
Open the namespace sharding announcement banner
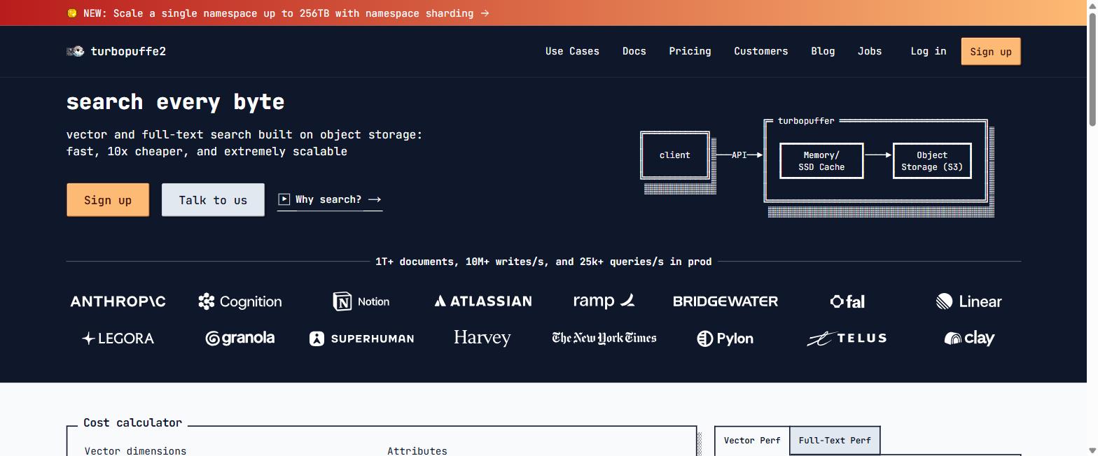(x=278, y=13)
